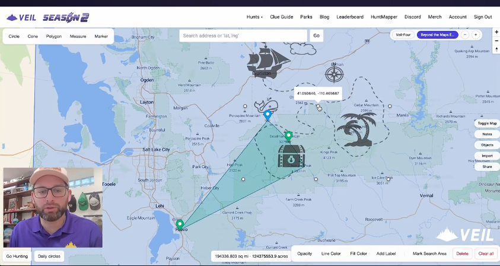
Task: Click the Clear all button
Action: (x=486, y=254)
